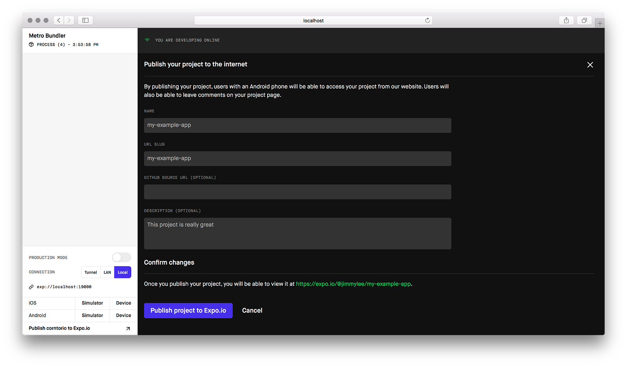Click the Metro Bundler process cube icon
Viewport: 627px width, 367px height.
[31, 45]
